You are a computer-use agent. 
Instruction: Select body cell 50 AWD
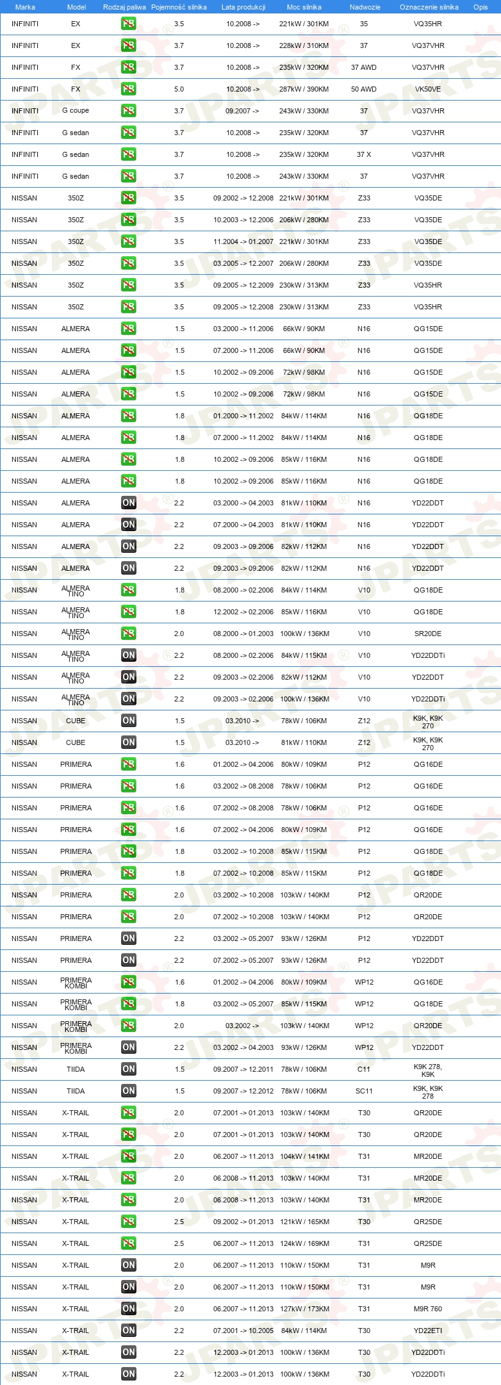[x=364, y=89]
